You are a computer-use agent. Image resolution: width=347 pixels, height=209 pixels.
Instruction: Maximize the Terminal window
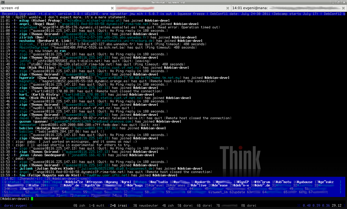click(339, 2)
